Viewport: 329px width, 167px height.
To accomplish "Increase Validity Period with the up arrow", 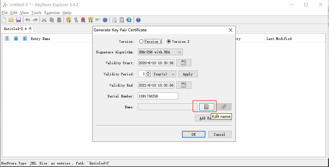I will click(148, 72).
